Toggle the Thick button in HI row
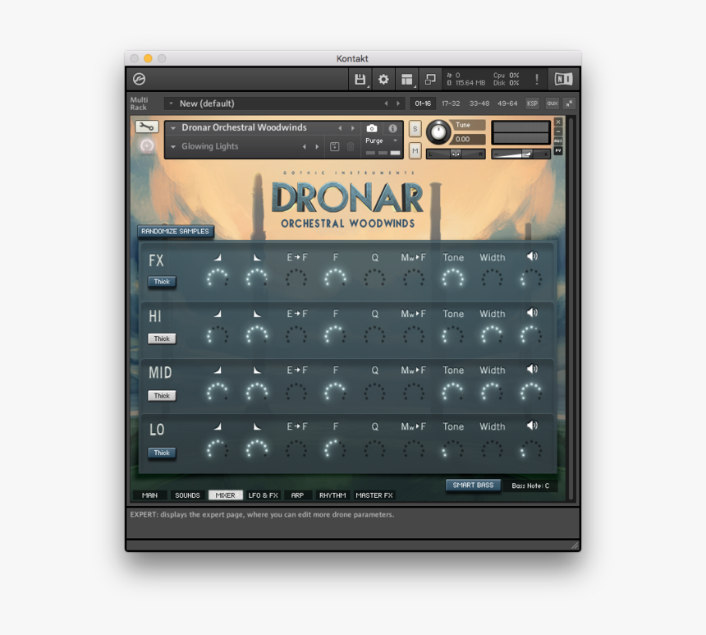The image size is (706, 635). (162, 338)
